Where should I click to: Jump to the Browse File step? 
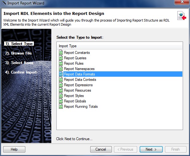[18, 53]
